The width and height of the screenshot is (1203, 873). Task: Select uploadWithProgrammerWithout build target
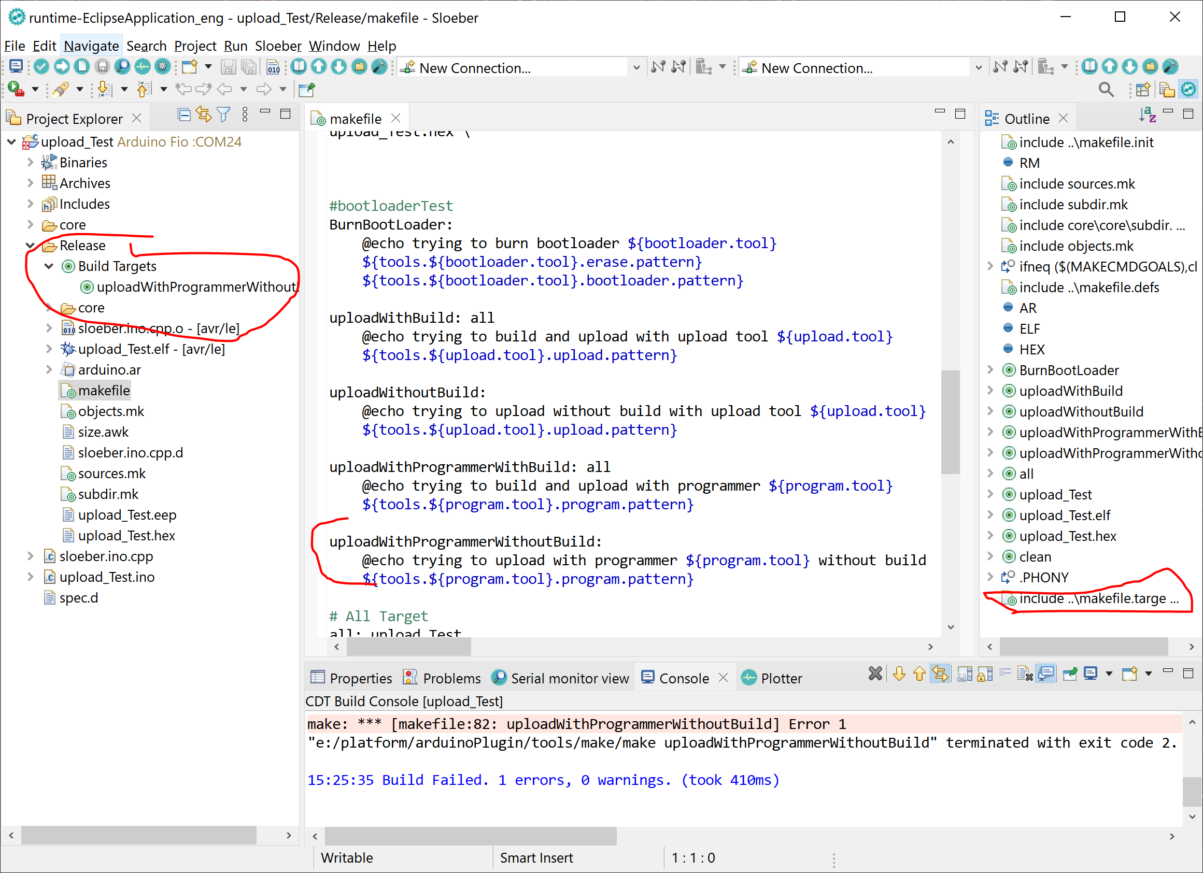click(195, 287)
